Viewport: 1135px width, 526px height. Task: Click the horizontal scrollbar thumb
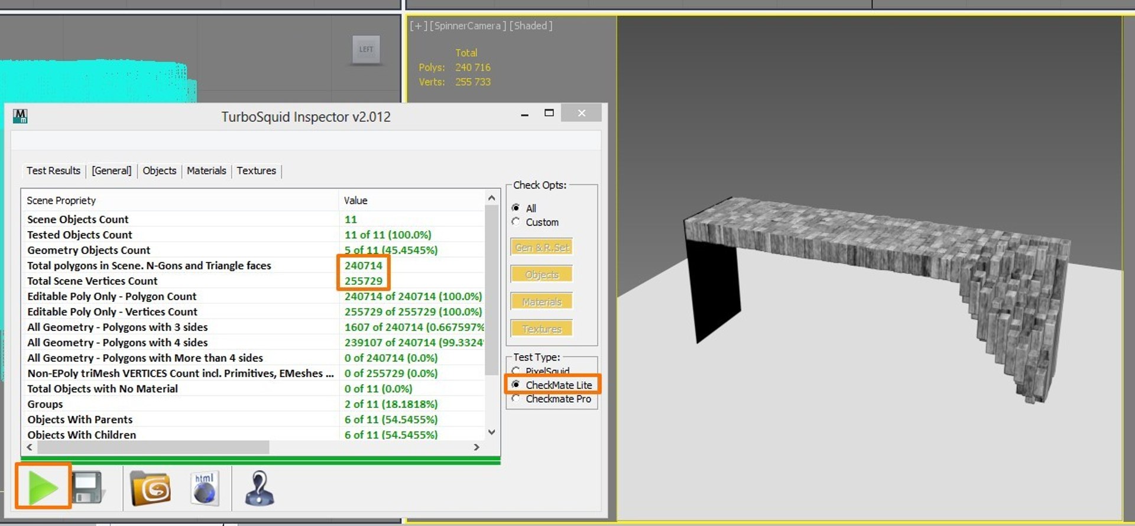(x=153, y=447)
